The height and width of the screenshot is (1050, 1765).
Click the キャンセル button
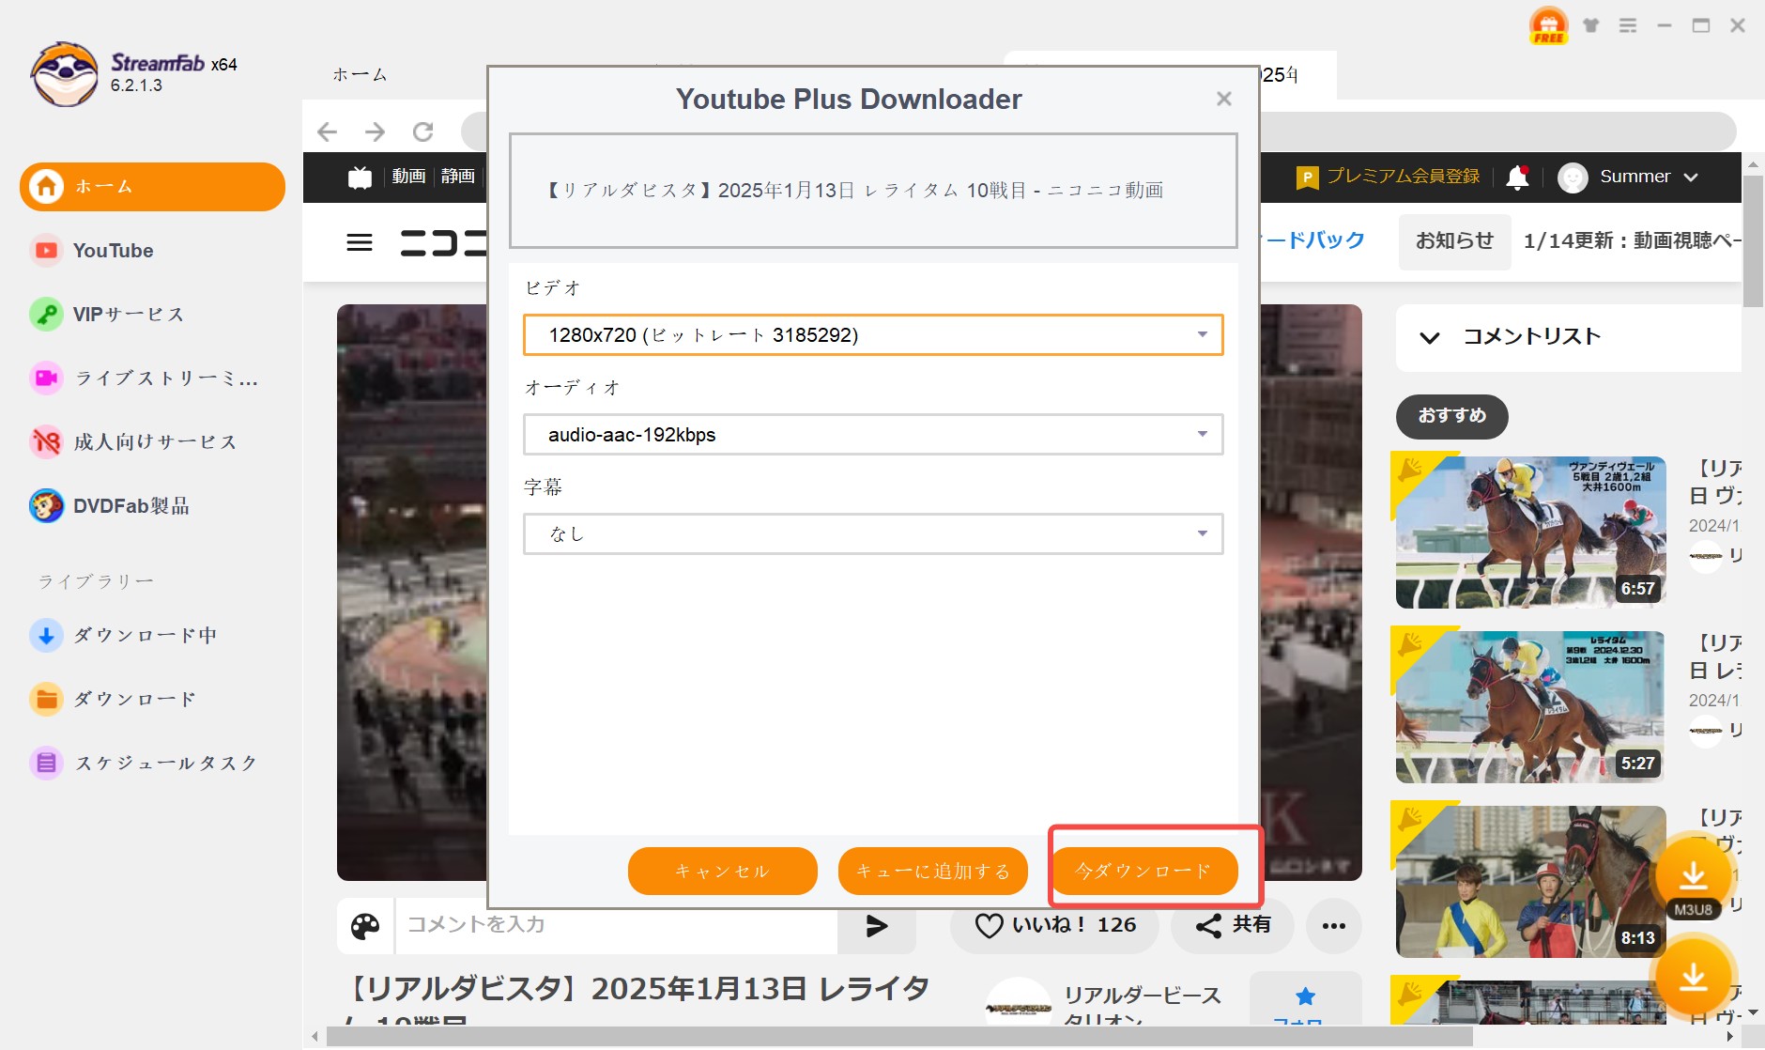[723, 872]
